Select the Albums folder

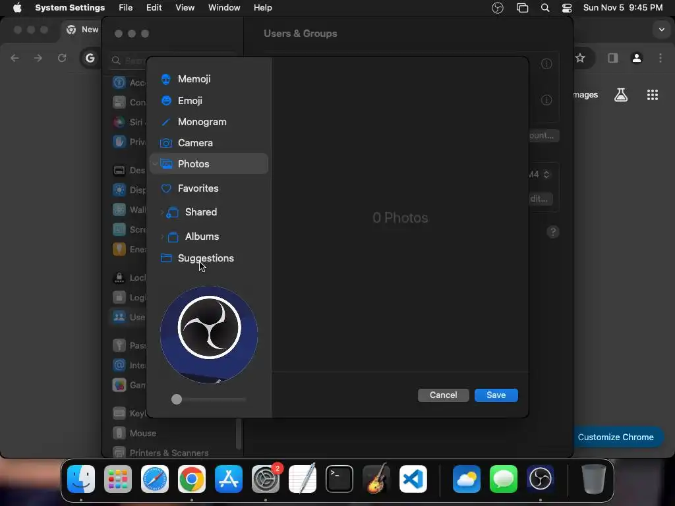click(x=209, y=237)
